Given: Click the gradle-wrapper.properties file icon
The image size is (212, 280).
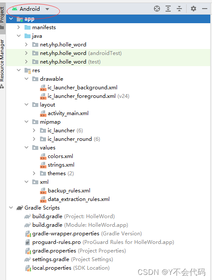Looking at the screenshot, I should pyautogui.click(x=28, y=234).
